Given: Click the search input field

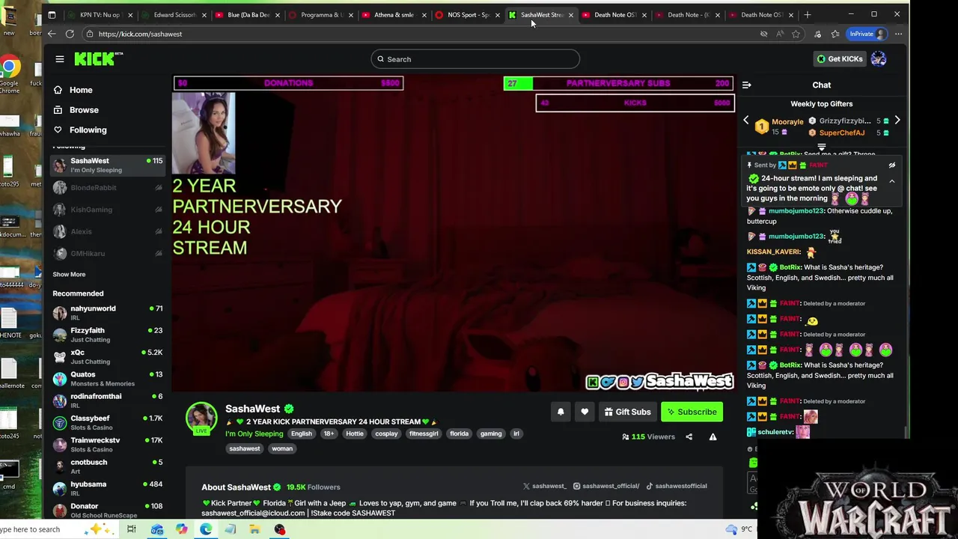Looking at the screenshot, I should (475, 59).
